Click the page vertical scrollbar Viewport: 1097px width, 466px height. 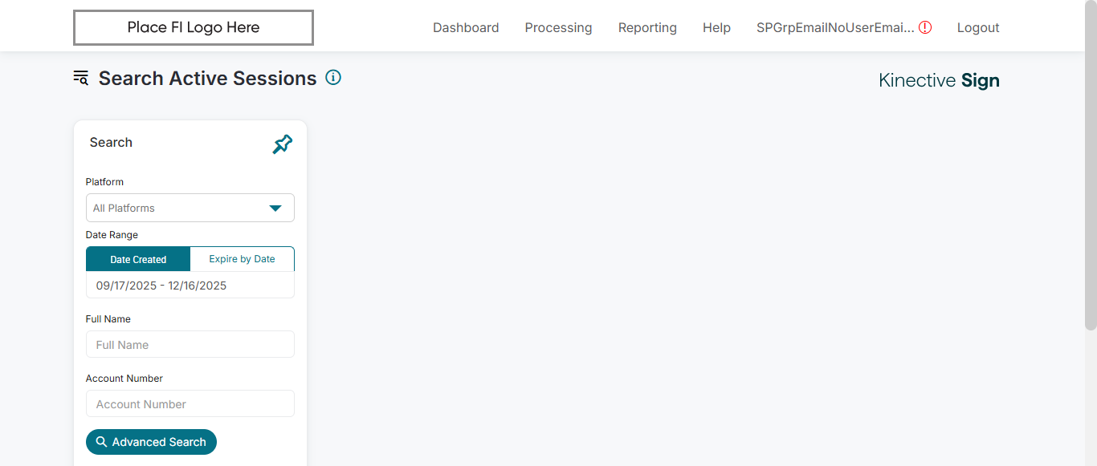1091,160
